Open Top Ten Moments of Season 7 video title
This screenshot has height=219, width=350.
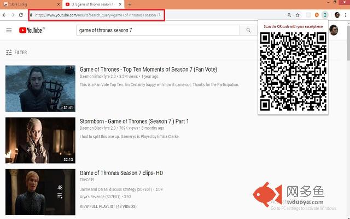[x=148, y=70]
